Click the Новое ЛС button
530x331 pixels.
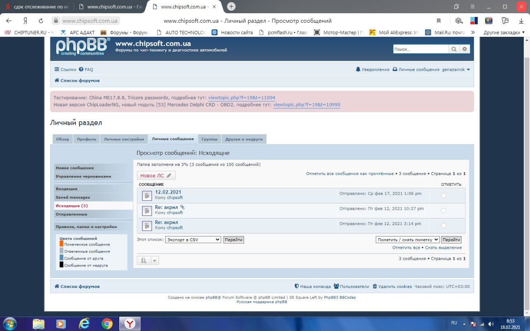[156, 175]
